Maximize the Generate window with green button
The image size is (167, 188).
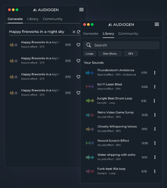tap(17, 10)
